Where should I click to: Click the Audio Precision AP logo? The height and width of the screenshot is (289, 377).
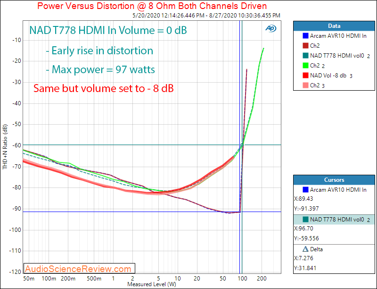pos(270,28)
